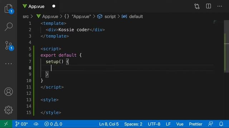The height and width of the screenshot is (128, 229).
Task: Show additional activity bar views ellipsis
Action: point(9,64)
